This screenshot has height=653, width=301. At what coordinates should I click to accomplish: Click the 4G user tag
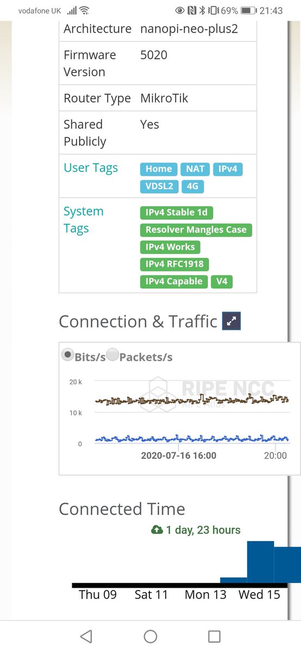pos(193,187)
